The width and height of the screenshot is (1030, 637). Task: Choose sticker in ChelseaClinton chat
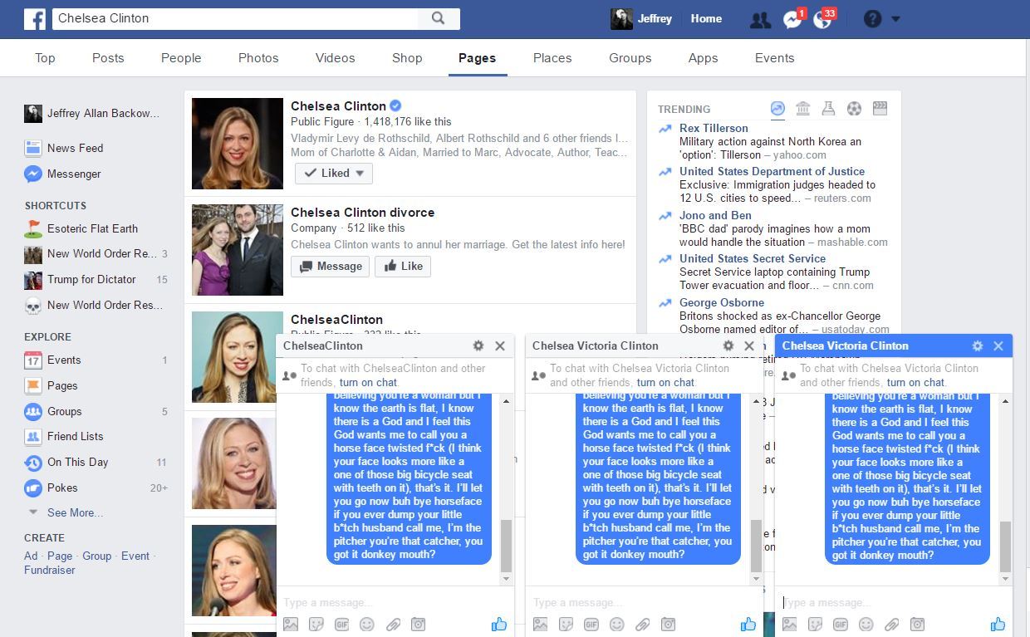pyautogui.click(x=316, y=625)
